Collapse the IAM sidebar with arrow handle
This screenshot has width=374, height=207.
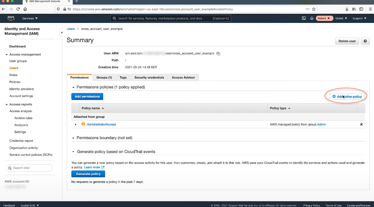tap(62, 33)
